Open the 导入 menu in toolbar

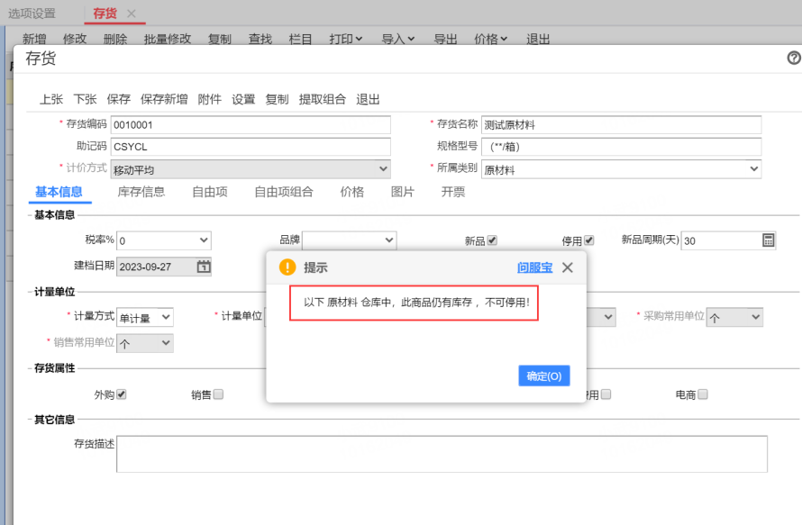398,39
